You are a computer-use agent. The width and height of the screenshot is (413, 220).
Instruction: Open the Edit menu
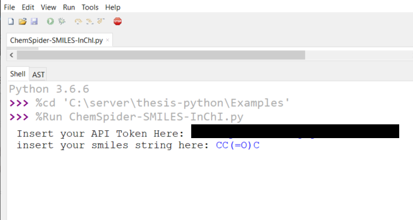[28, 7]
